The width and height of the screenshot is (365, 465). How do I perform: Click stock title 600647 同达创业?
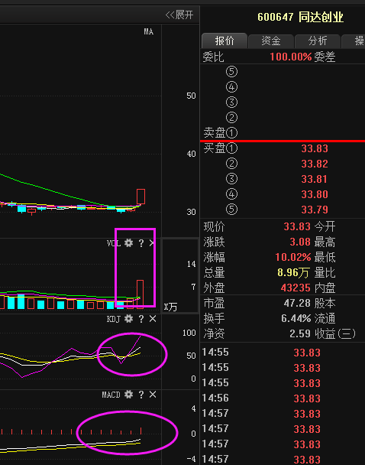tap(300, 17)
